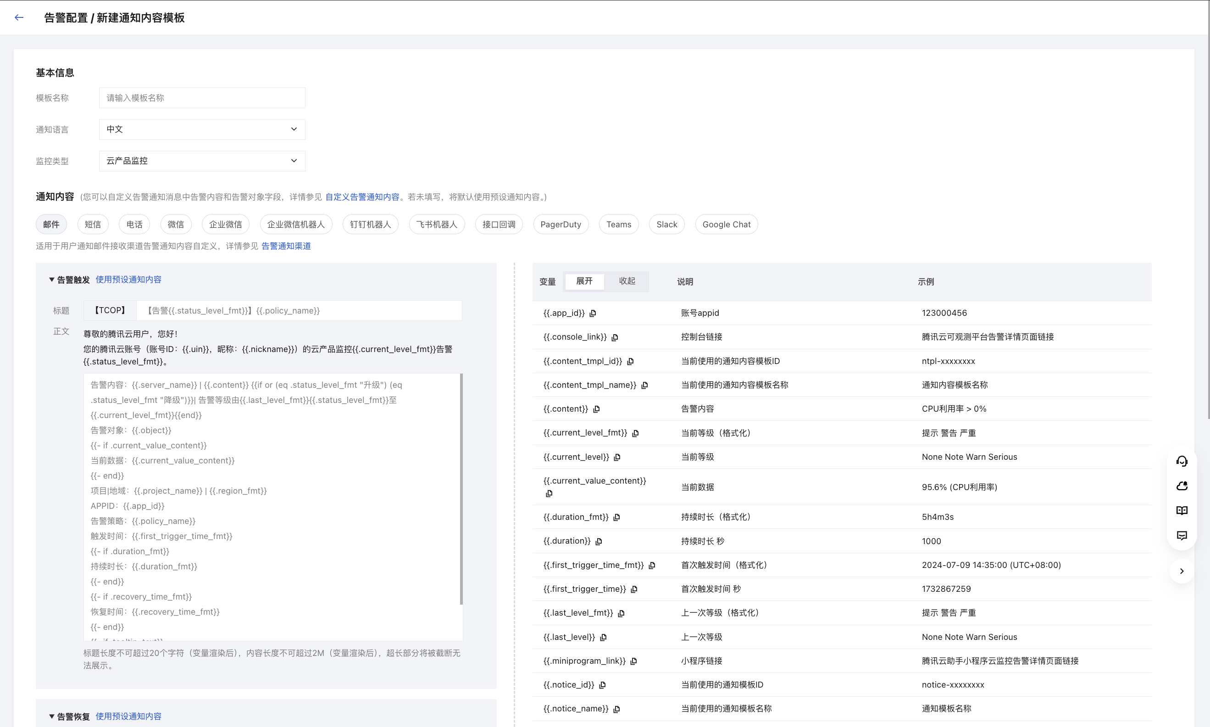This screenshot has height=727, width=1210.
Task: Open the cloud assistant icon in sidebar
Action: pyautogui.click(x=1182, y=486)
